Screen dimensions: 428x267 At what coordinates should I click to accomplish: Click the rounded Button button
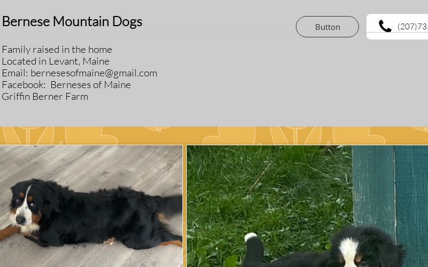pos(327,27)
